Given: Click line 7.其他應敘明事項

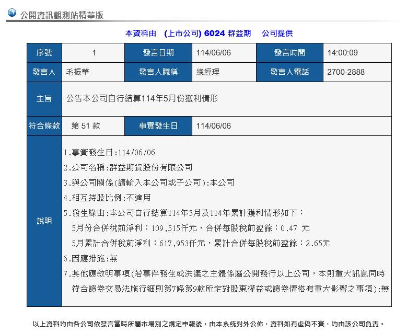Looking at the screenshot, I should pos(224,274).
